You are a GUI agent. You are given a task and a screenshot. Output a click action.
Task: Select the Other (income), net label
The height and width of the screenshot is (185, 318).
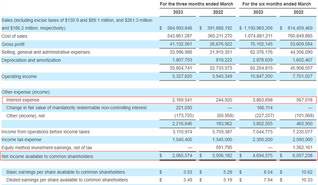(25, 116)
